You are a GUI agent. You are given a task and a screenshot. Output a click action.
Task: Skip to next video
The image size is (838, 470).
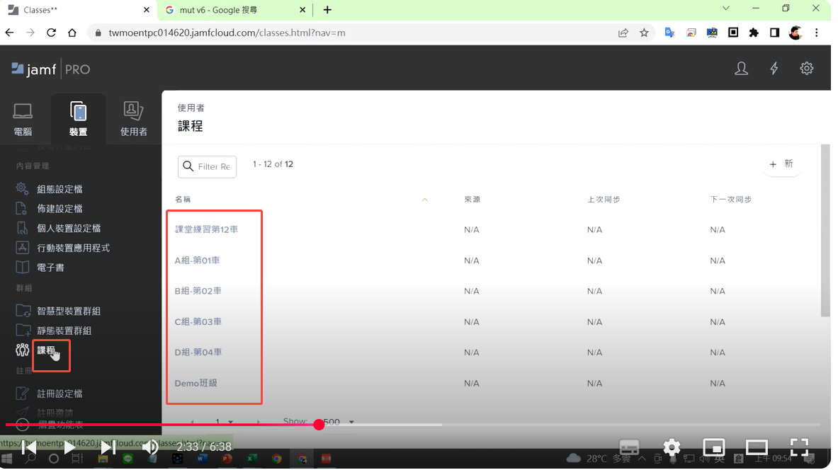(x=108, y=447)
